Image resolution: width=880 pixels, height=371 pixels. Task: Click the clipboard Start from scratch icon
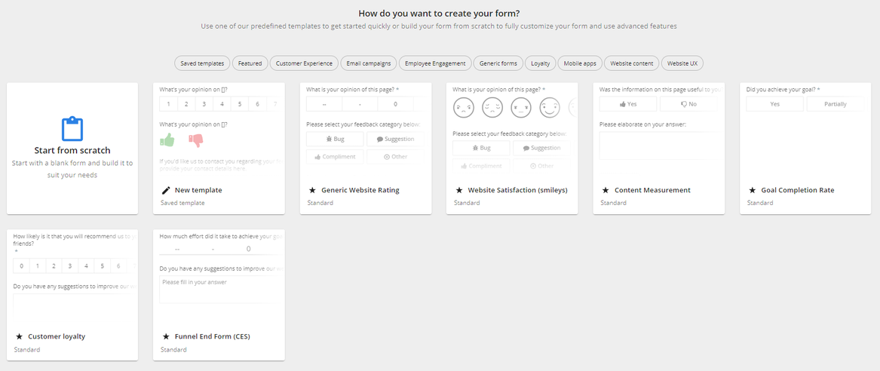coord(72,128)
